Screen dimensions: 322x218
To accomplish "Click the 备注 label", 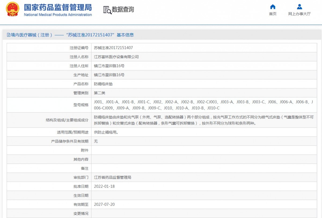I will (85, 168).
